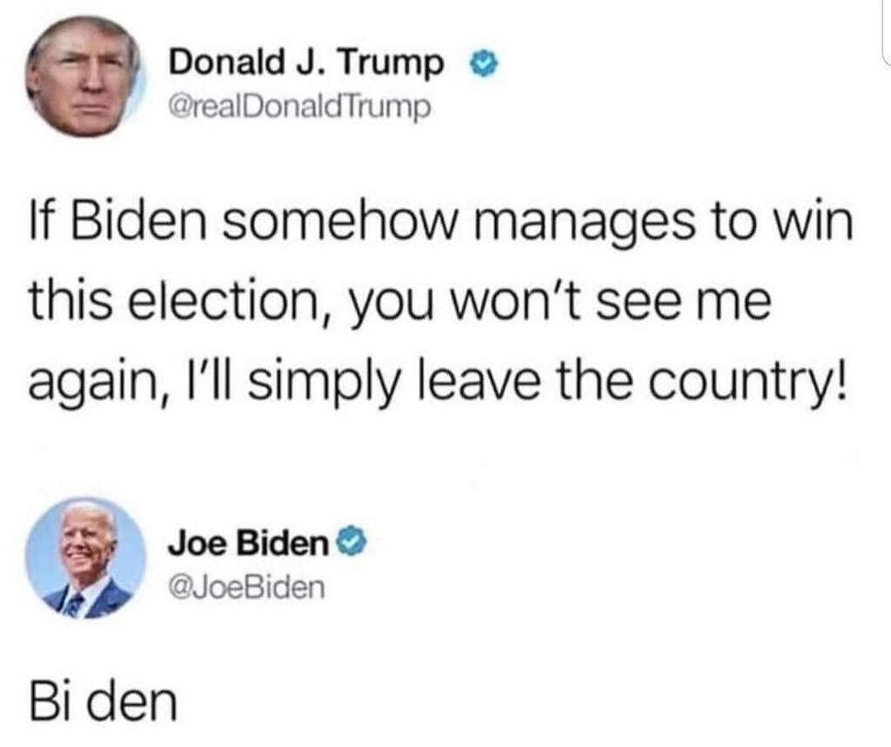Click the Donald J. Trump display name
Screen dimensions: 891x747
(305, 63)
